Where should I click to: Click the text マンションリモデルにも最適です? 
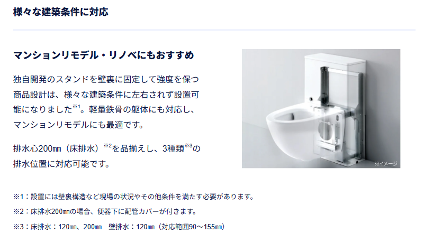(78, 125)
